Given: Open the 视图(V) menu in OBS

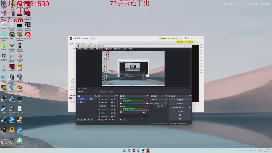Looking at the screenshot, I should [91, 49].
